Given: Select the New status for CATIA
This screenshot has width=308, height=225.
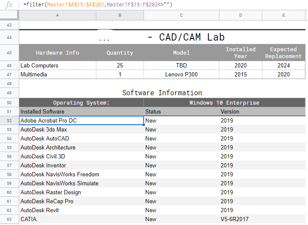Looking at the screenshot, I should tap(181, 219).
